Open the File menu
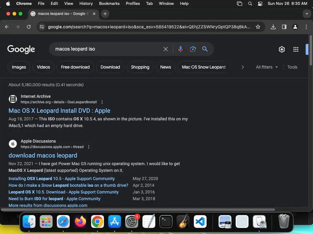 [41, 4]
